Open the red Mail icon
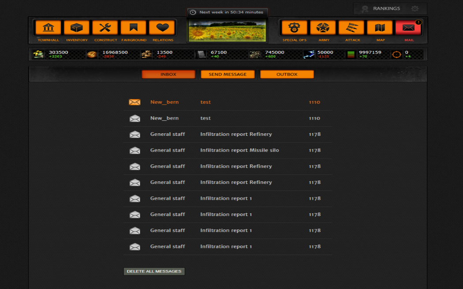The width and height of the screenshot is (463, 289). [x=408, y=28]
